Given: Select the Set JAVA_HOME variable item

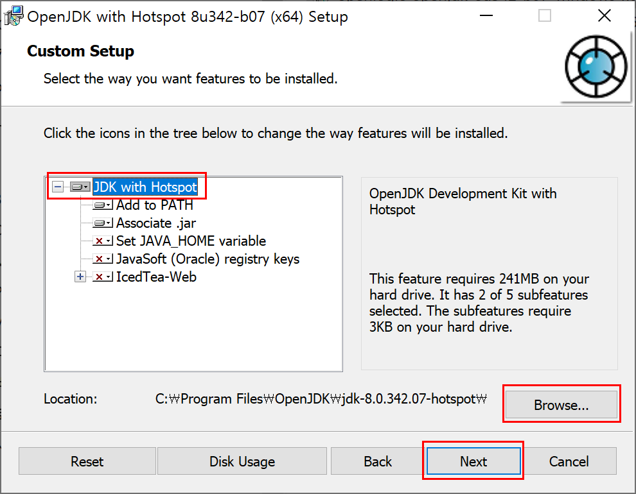Looking at the screenshot, I should pos(191,241).
